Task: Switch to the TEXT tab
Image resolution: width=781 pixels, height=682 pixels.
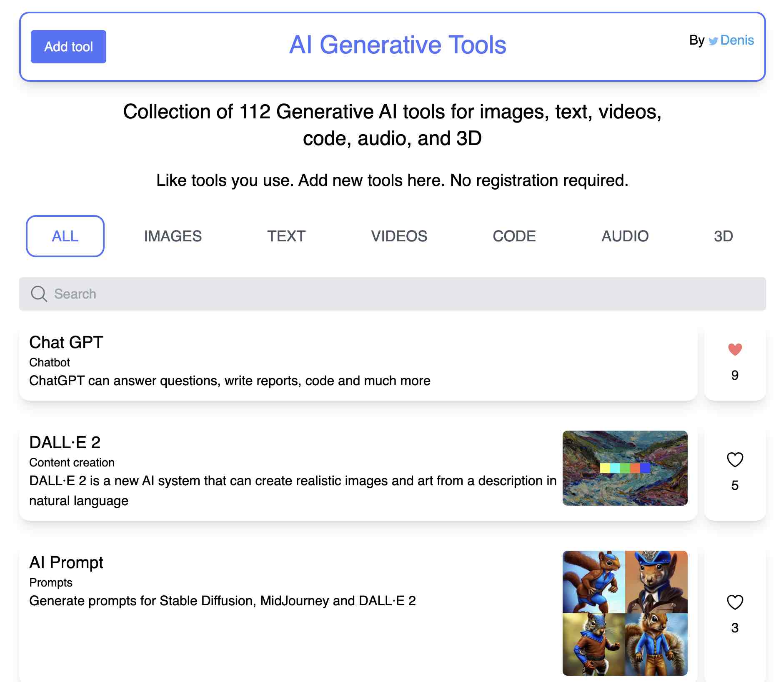Action: coord(286,236)
